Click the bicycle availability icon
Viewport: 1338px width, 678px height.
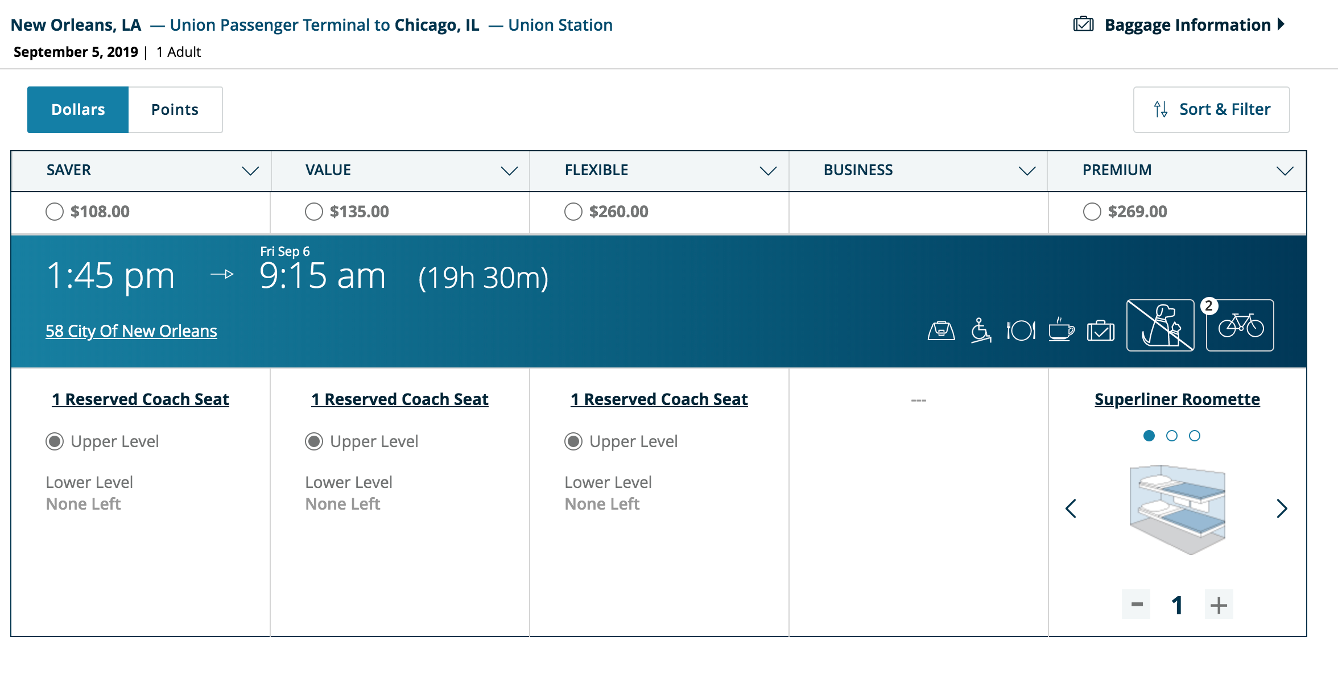tap(1240, 325)
